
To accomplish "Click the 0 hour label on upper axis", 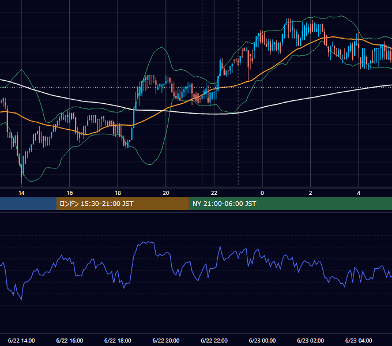I will (262, 193).
